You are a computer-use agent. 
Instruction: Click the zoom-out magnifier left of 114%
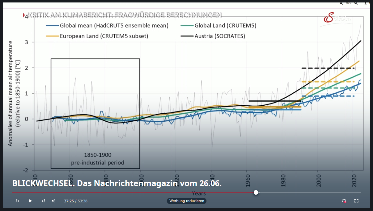pyautogui.click(x=341, y=3)
